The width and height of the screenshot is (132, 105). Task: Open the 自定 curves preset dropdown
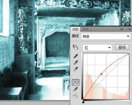tap(106, 36)
